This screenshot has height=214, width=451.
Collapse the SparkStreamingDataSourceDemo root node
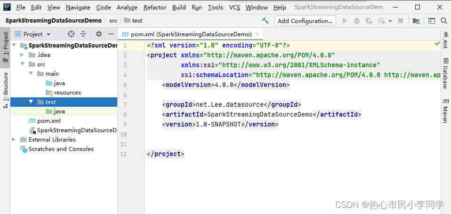14,45
